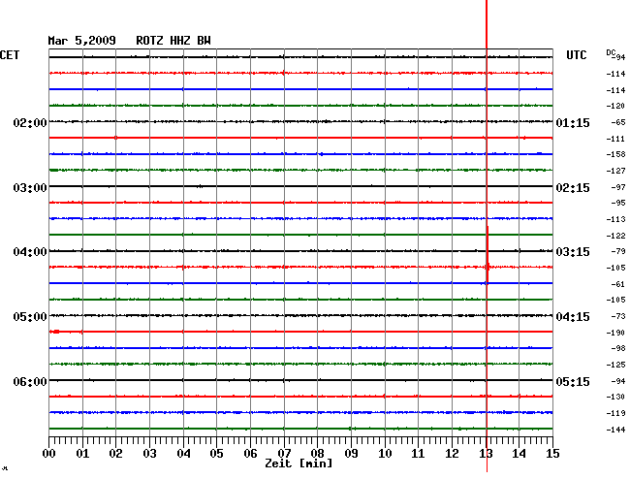Viewport: 630px width, 479px height.
Task: Select minute tick label "09"
Action: (351, 454)
